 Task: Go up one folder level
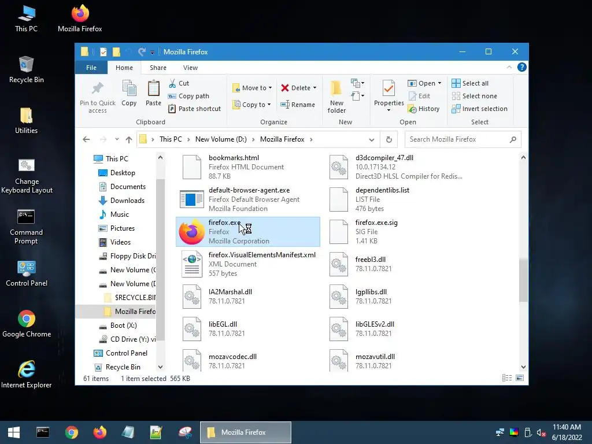pyautogui.click(x=129, y=140)
